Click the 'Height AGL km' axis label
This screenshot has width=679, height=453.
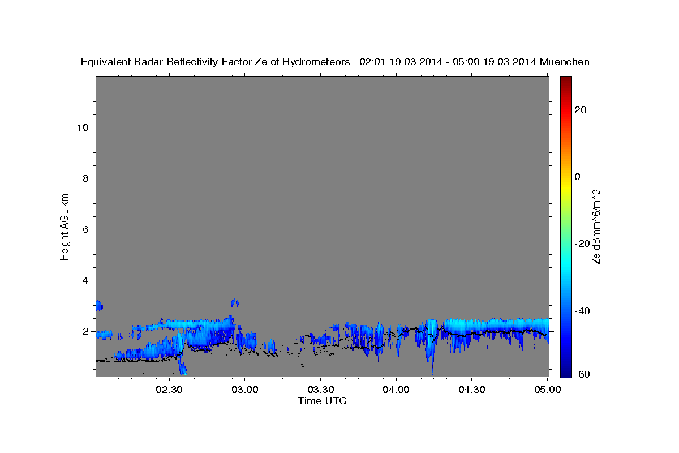pos(65,226)
